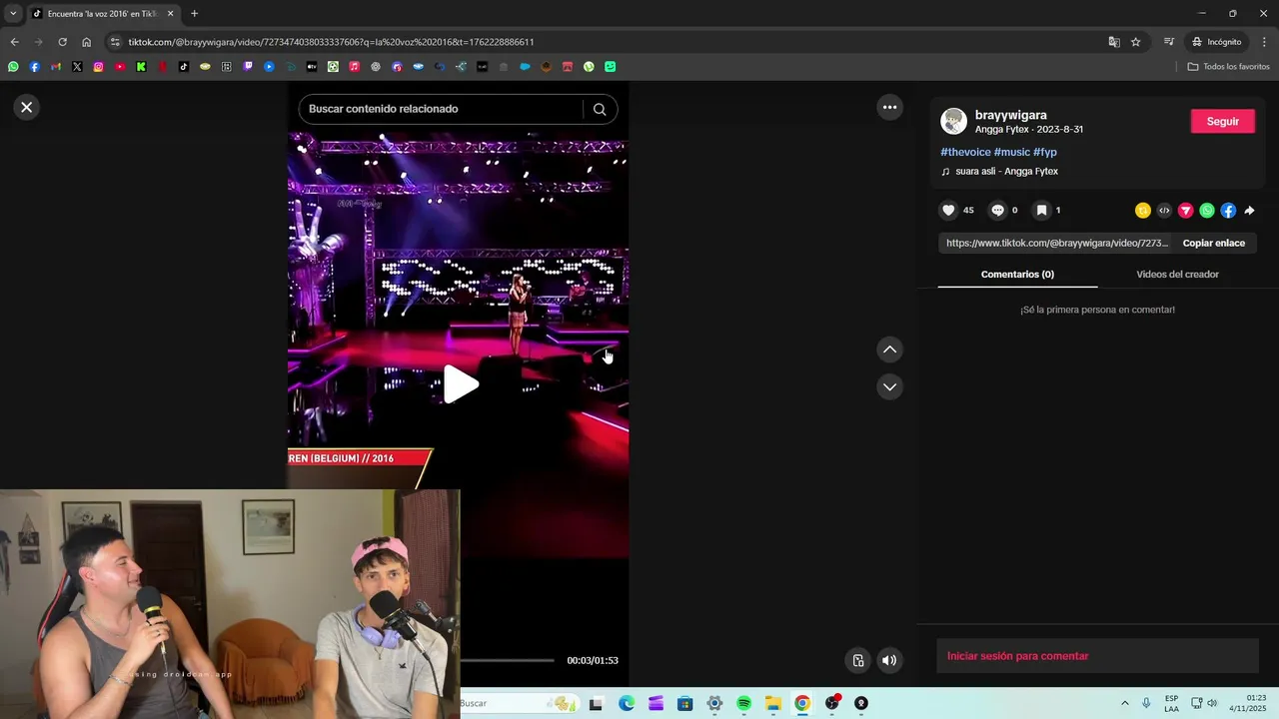1279x719 pixels.
Task: Click the comment bubble icon
Action: pos(997,211)
